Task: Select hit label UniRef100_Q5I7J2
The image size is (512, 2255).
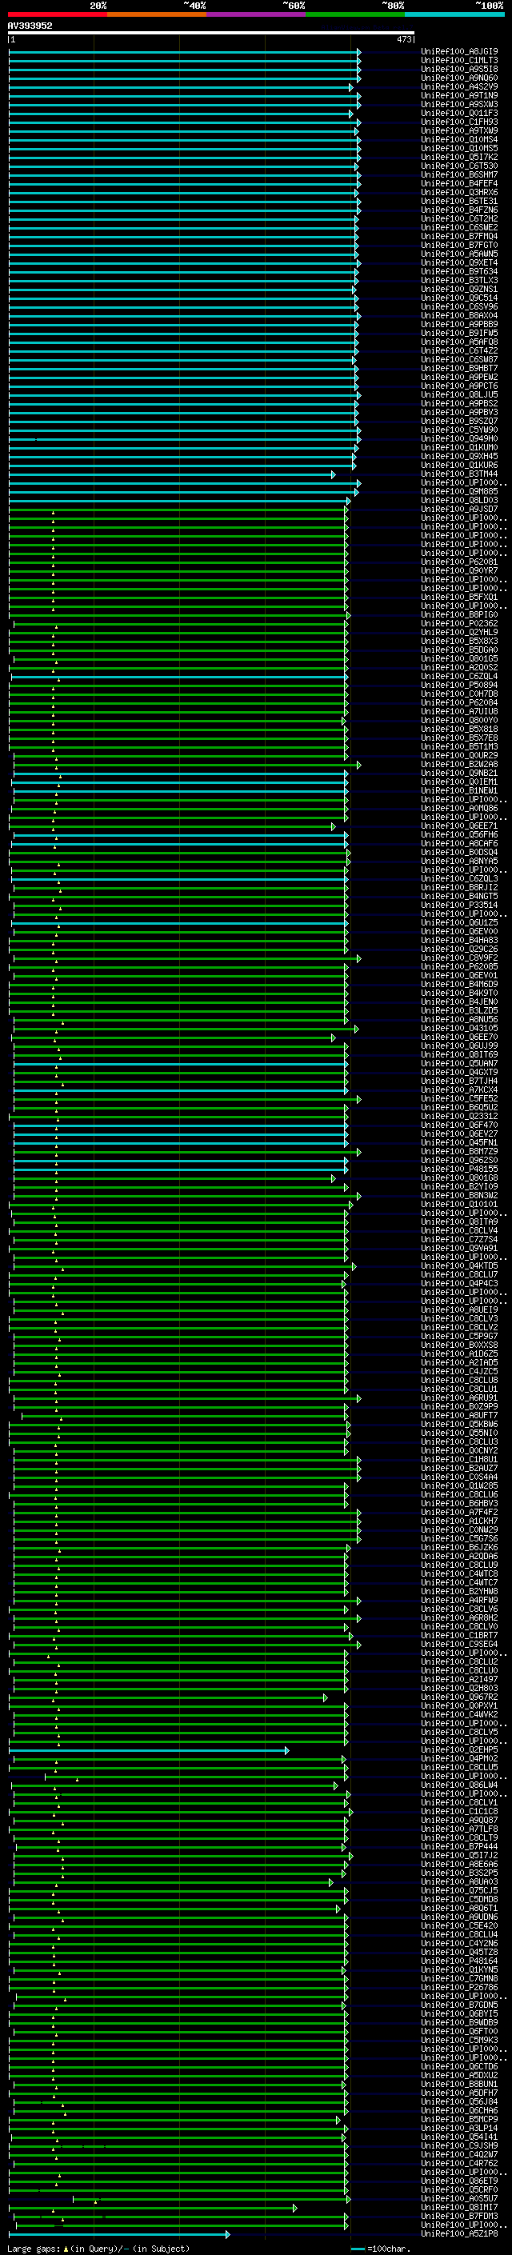Action: 459,1855
